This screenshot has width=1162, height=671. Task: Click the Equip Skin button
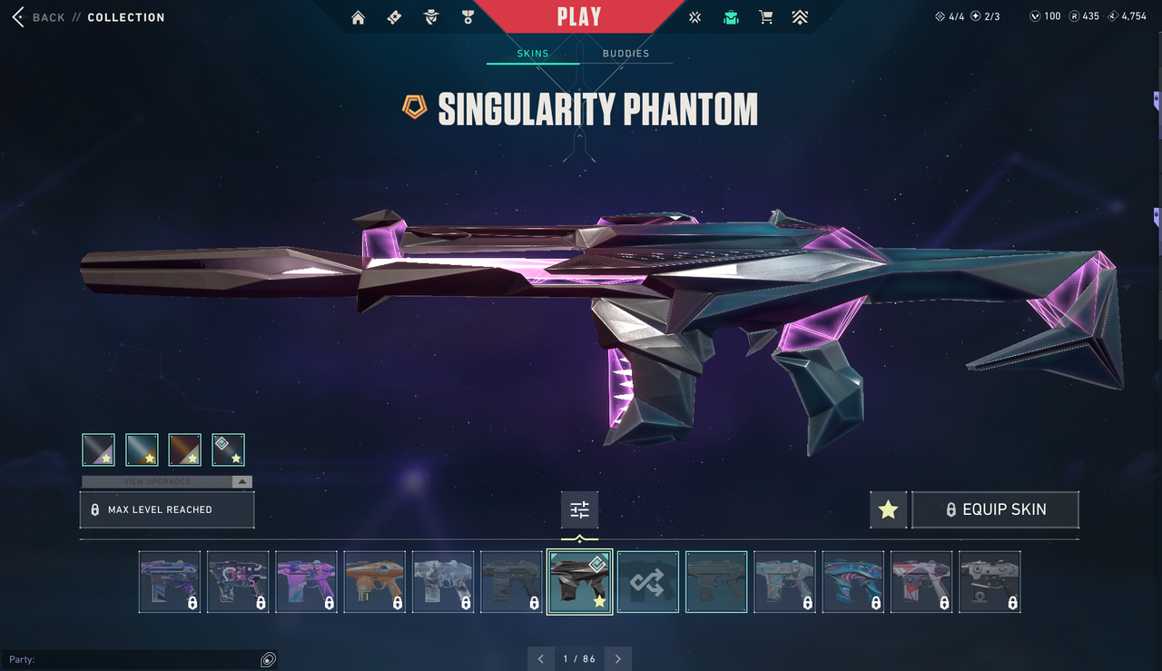995,509
